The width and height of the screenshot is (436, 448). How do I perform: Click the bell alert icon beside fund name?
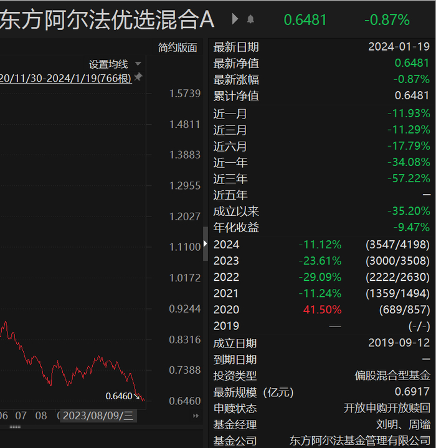[x=250, y=19]
